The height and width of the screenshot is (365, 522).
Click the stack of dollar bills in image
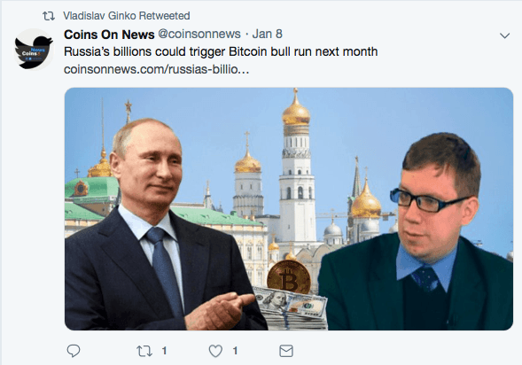pyautogui.click(x=291, y=308)
